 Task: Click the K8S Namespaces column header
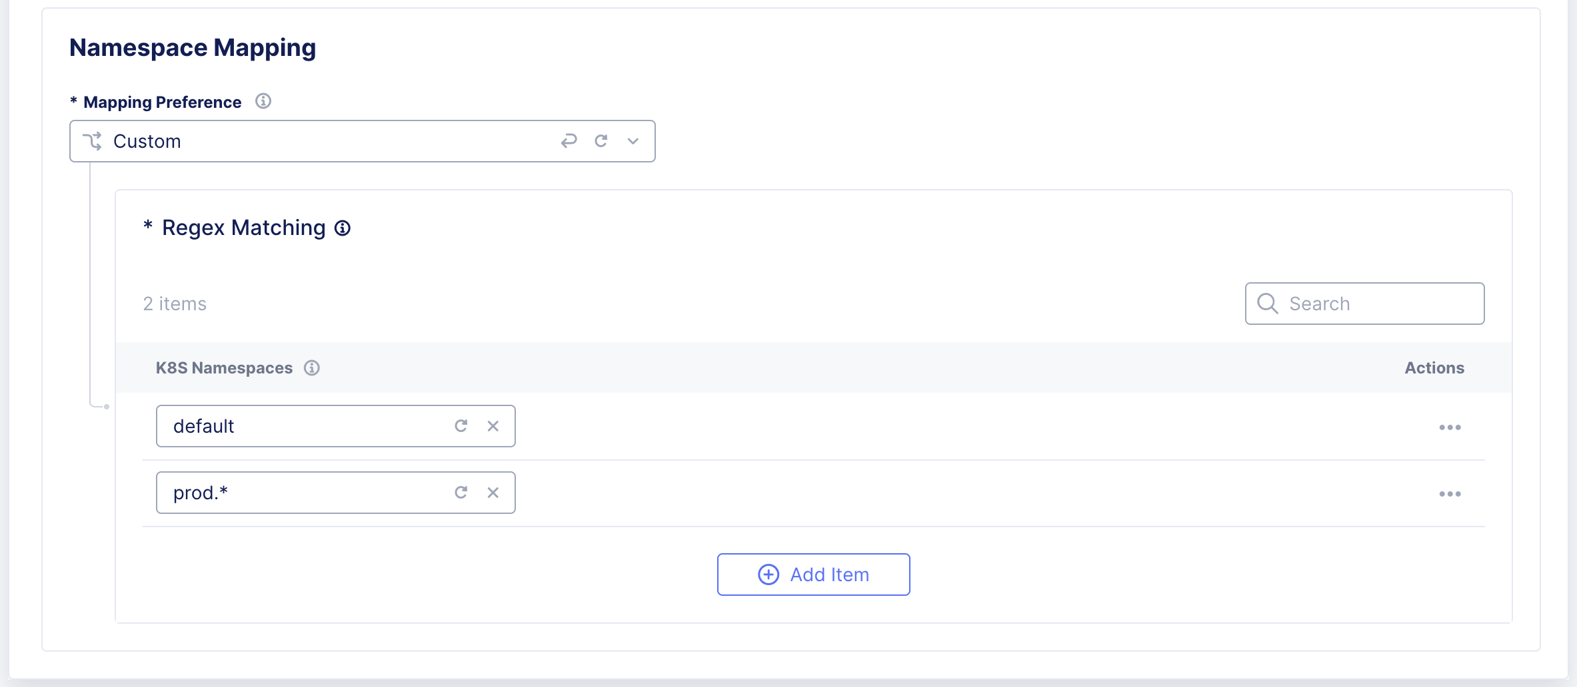(x=224, y=368)
